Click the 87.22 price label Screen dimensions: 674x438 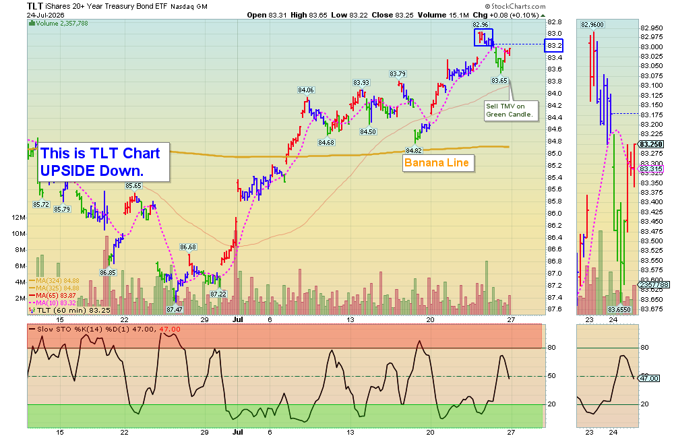[x=218, y=294]
